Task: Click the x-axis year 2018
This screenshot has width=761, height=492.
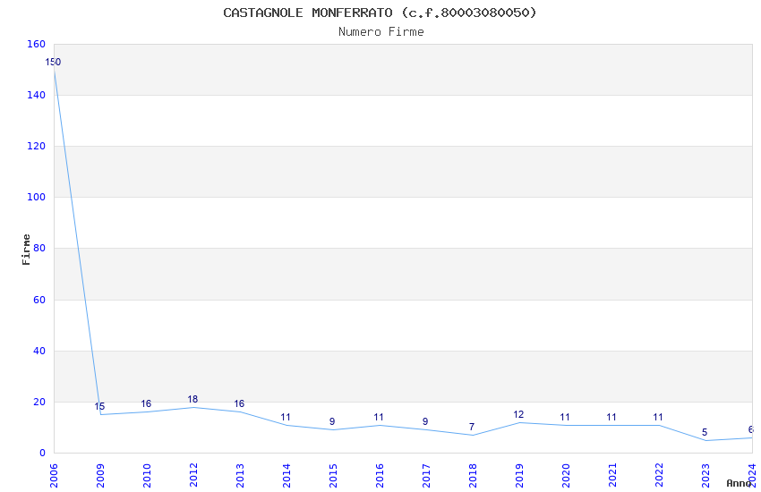Action: click(x=474, y=476)
